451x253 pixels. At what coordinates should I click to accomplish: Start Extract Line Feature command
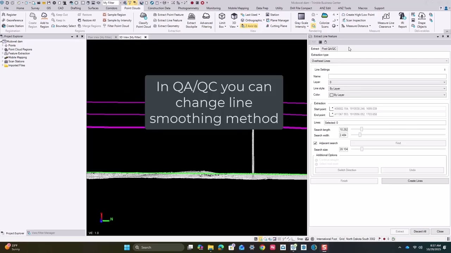pos(167,20)
